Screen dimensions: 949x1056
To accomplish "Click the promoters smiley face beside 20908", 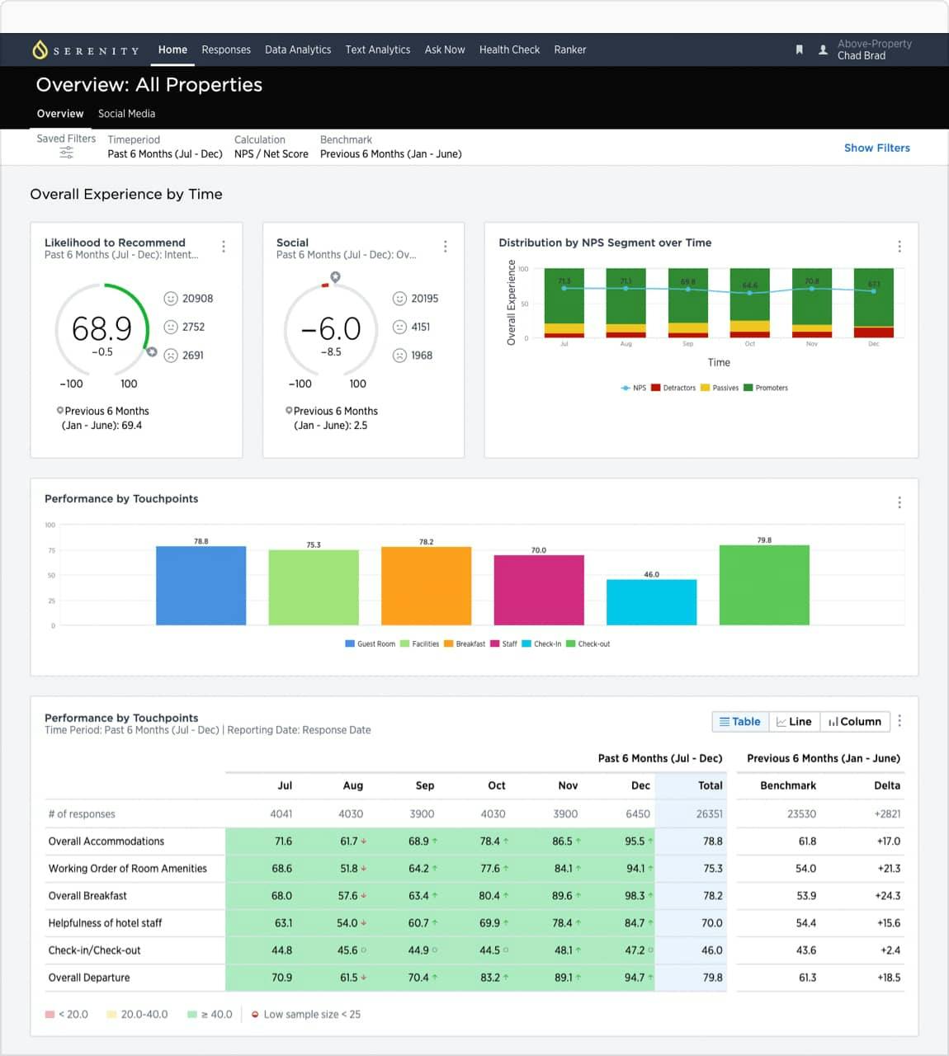I will click(x=171, y=299).
